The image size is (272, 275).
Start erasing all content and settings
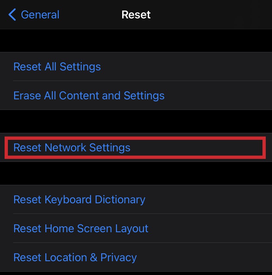click(x=89, y=96)
